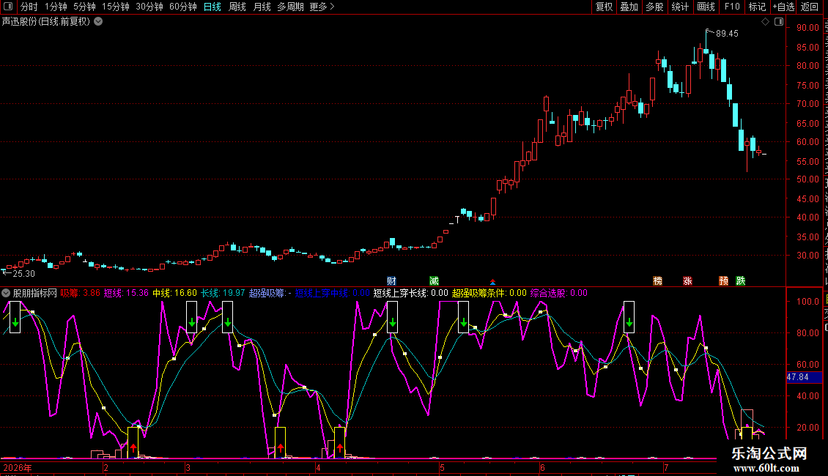Open the F10 company info
Screen dimensions: 828x476
coord(732,7)
